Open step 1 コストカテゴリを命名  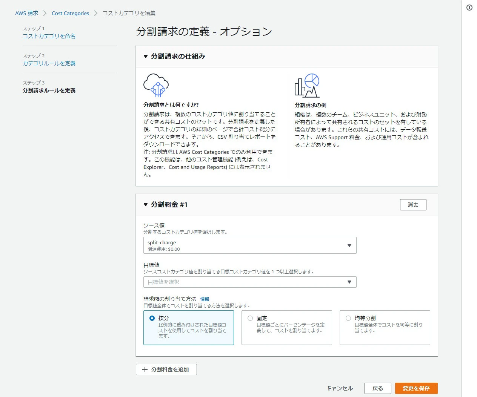point(49,36)
